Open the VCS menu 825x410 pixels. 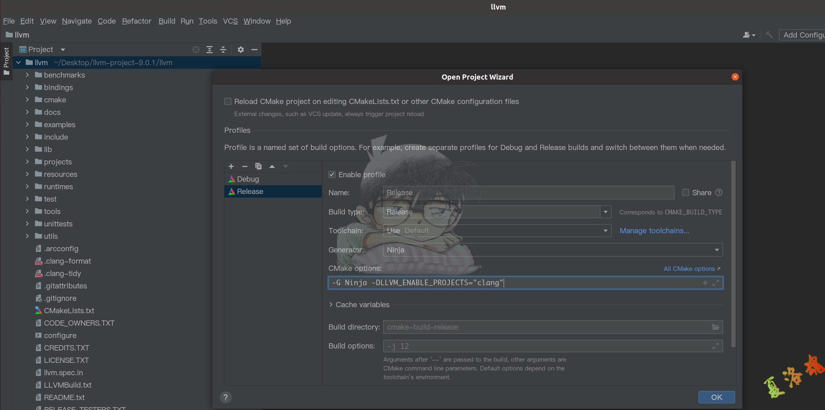point(230,21)
